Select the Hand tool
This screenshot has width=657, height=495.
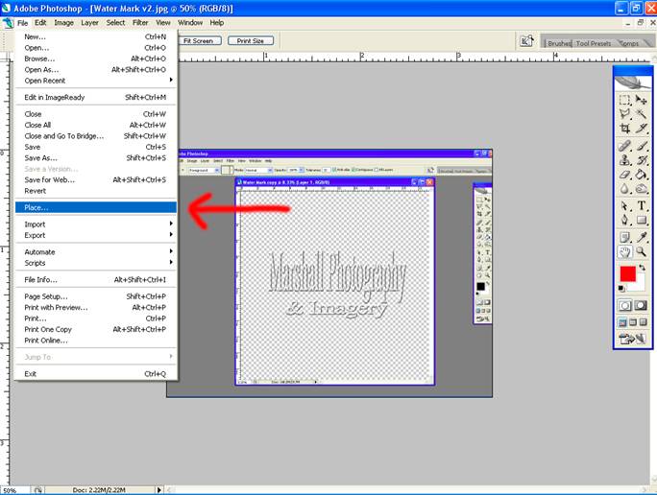(x=624, y=252)
